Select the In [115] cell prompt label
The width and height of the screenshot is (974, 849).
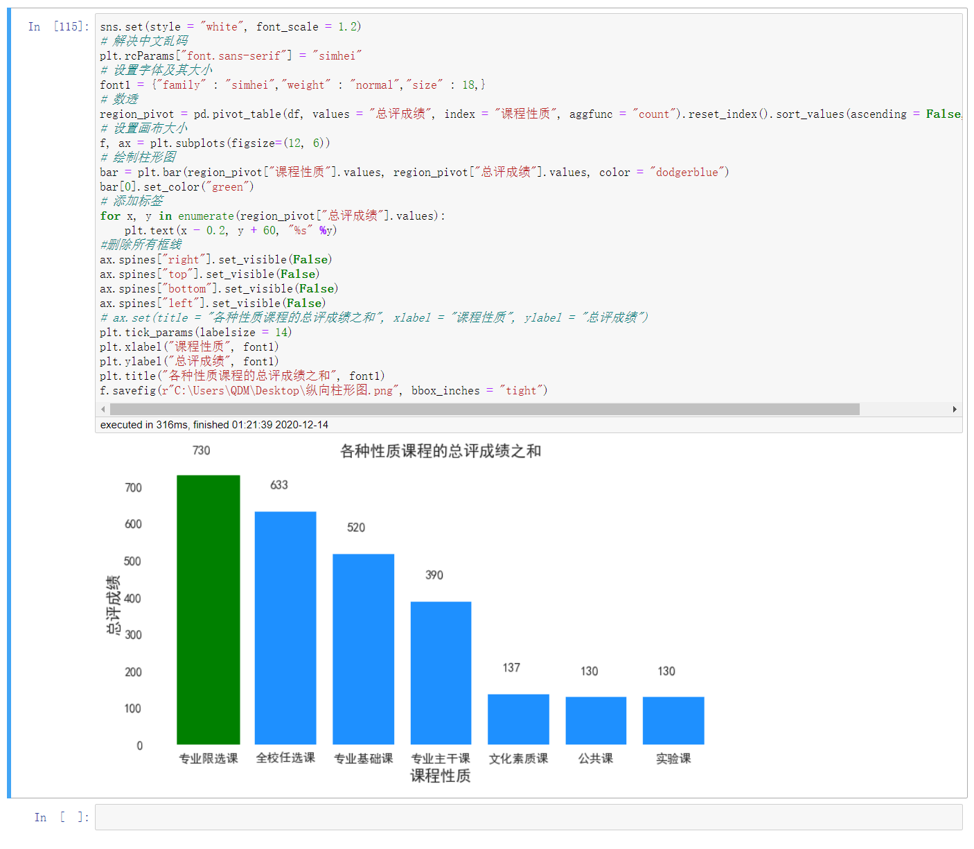[x=59, y=26]
